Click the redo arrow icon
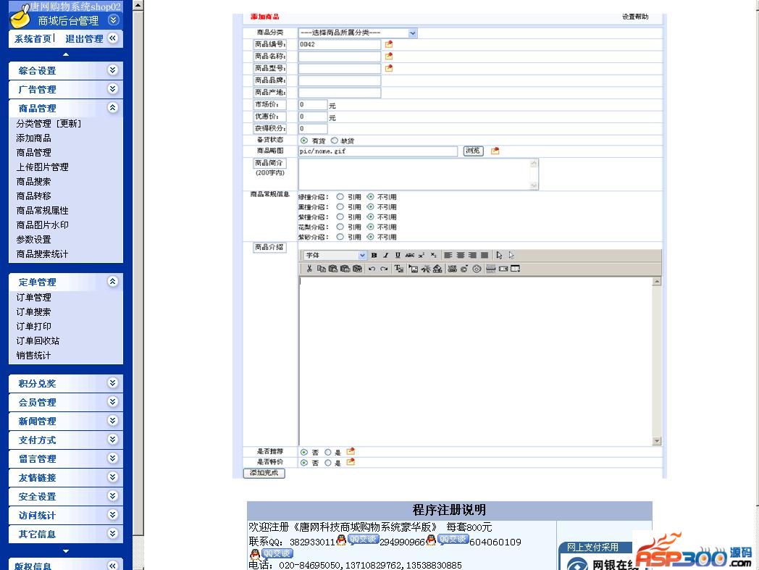 [x=384, y=269]
